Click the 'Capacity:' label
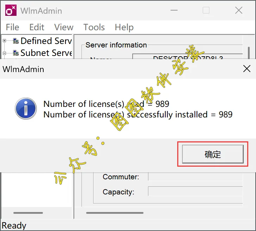 coord(119,192)
